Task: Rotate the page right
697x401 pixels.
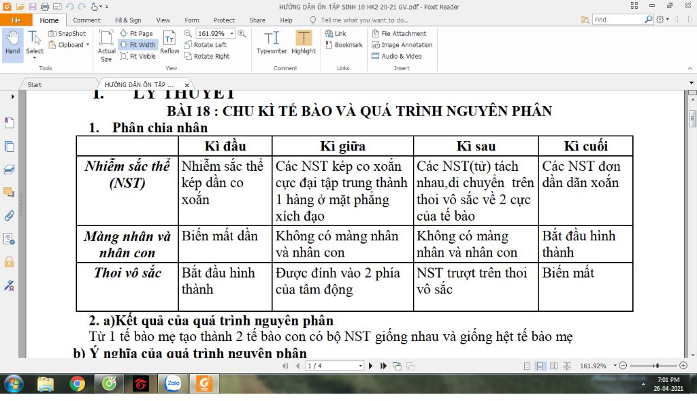Action: [207, 56]
